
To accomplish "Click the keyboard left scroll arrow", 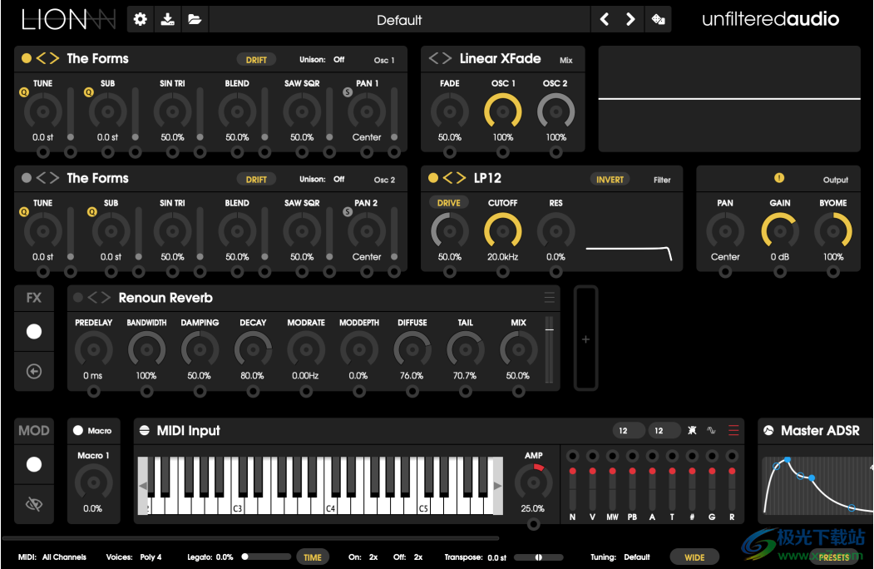I will click(143, 486).
